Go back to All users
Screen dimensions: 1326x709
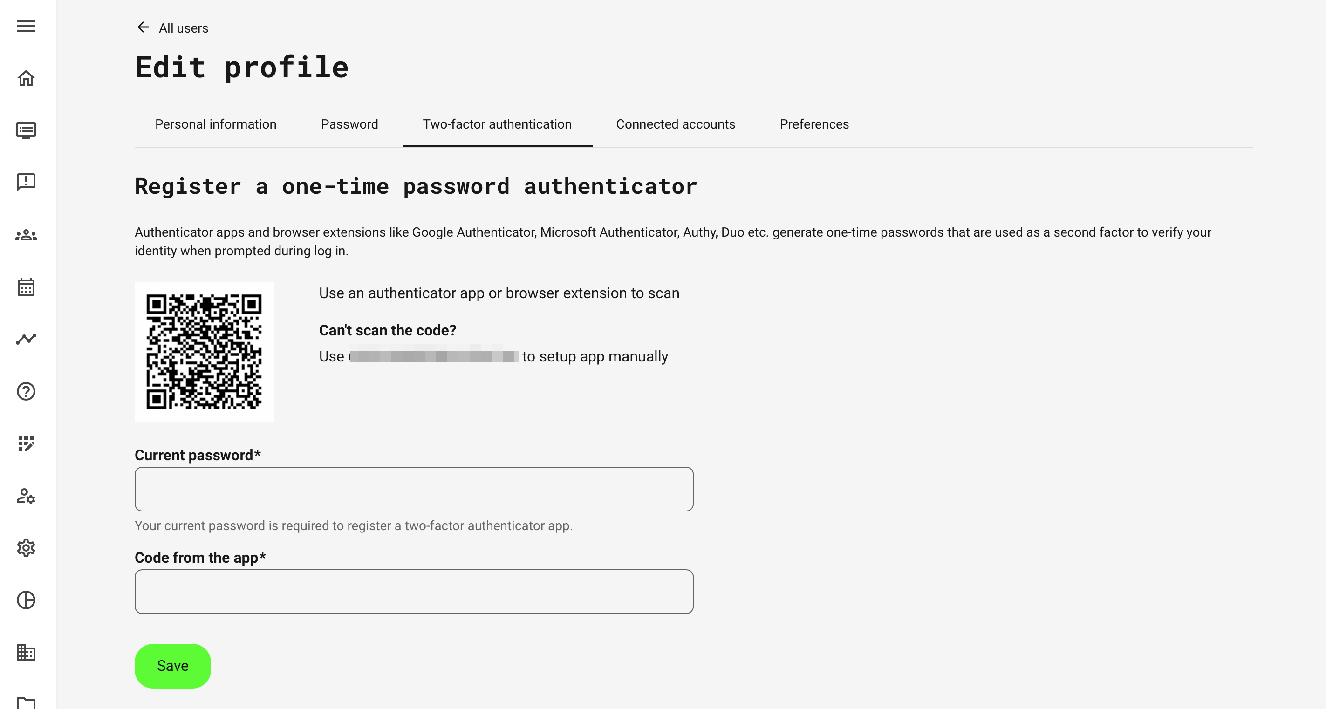point(173,28)
